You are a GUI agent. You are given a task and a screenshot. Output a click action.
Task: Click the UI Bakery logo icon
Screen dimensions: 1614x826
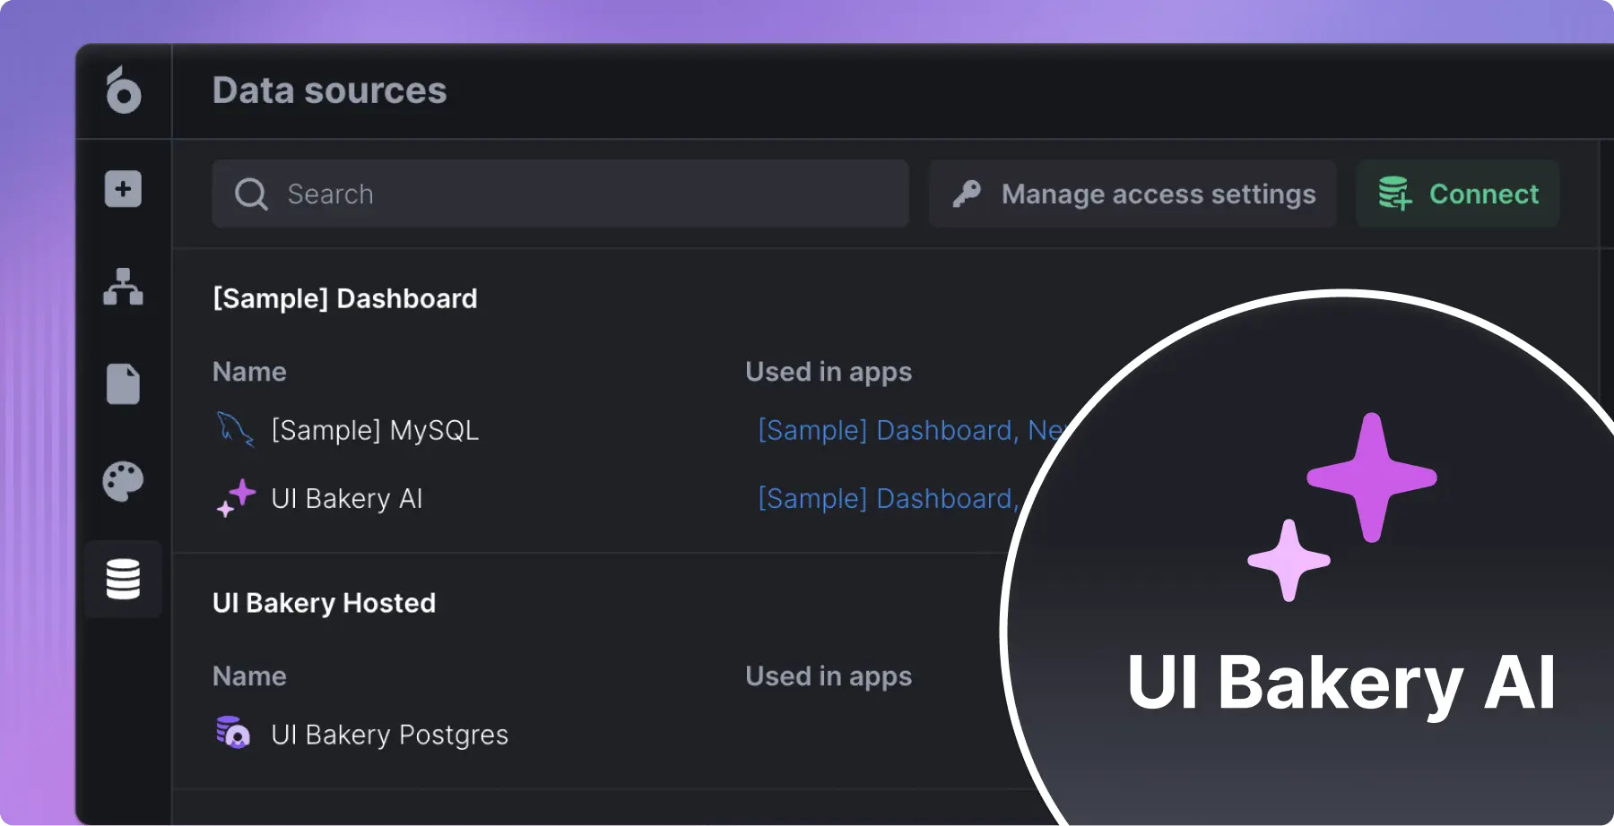(124, 90)
